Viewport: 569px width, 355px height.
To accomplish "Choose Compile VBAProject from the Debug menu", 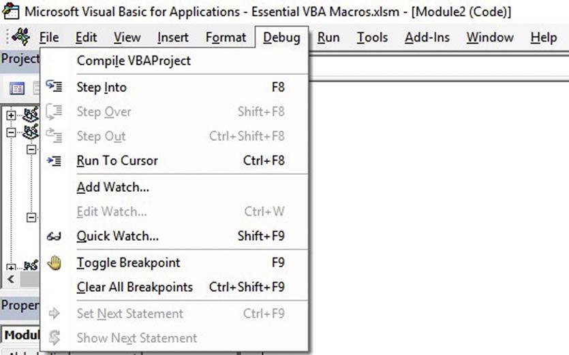I will (x=134, y=61).
